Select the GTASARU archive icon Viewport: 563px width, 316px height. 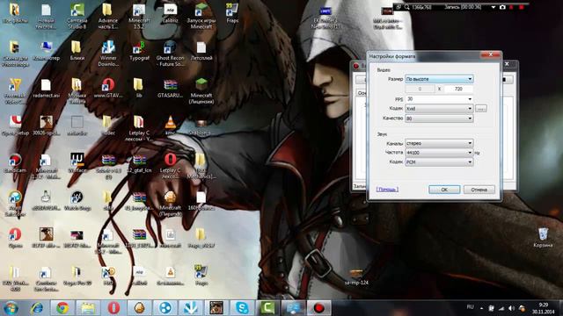point(170,88)
